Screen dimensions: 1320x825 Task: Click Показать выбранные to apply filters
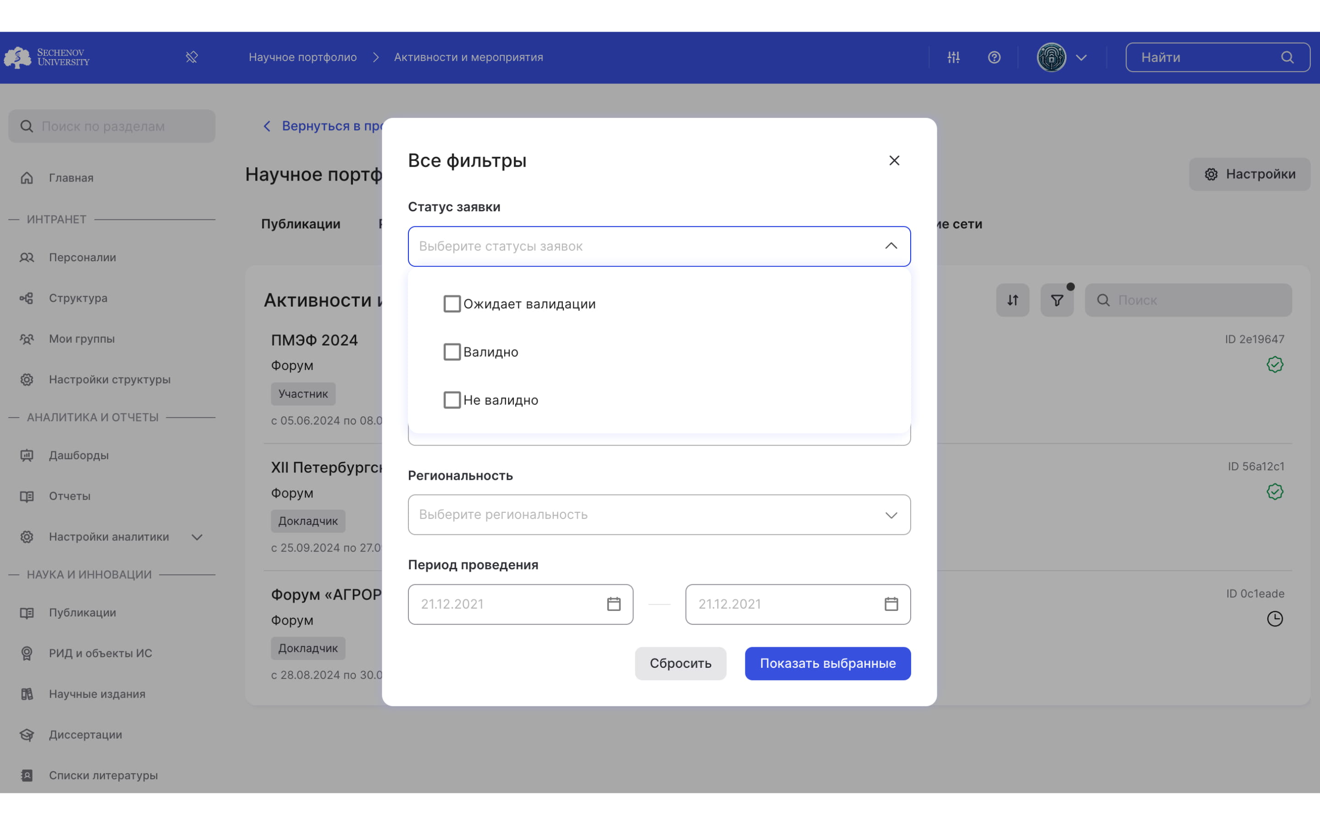coord(827,663)
